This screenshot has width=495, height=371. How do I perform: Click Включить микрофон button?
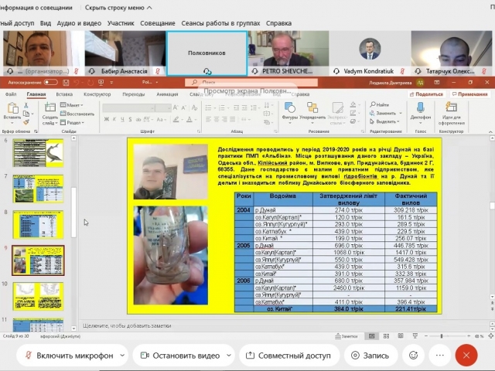coord(69,356)
